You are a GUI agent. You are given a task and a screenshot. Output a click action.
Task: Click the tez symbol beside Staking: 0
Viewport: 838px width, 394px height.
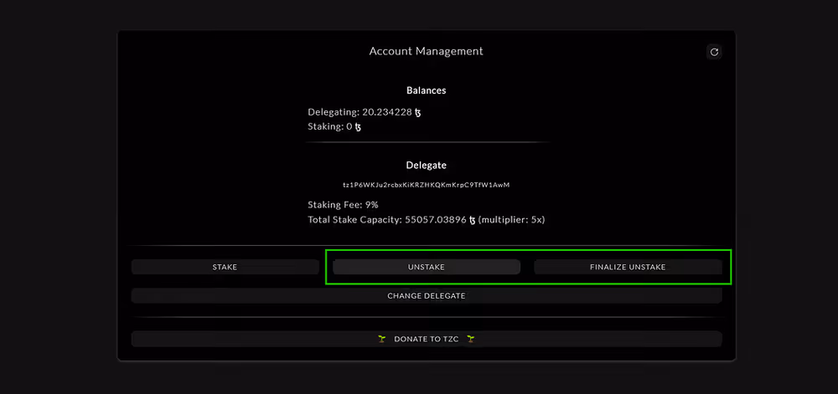(x=359, y=127)
